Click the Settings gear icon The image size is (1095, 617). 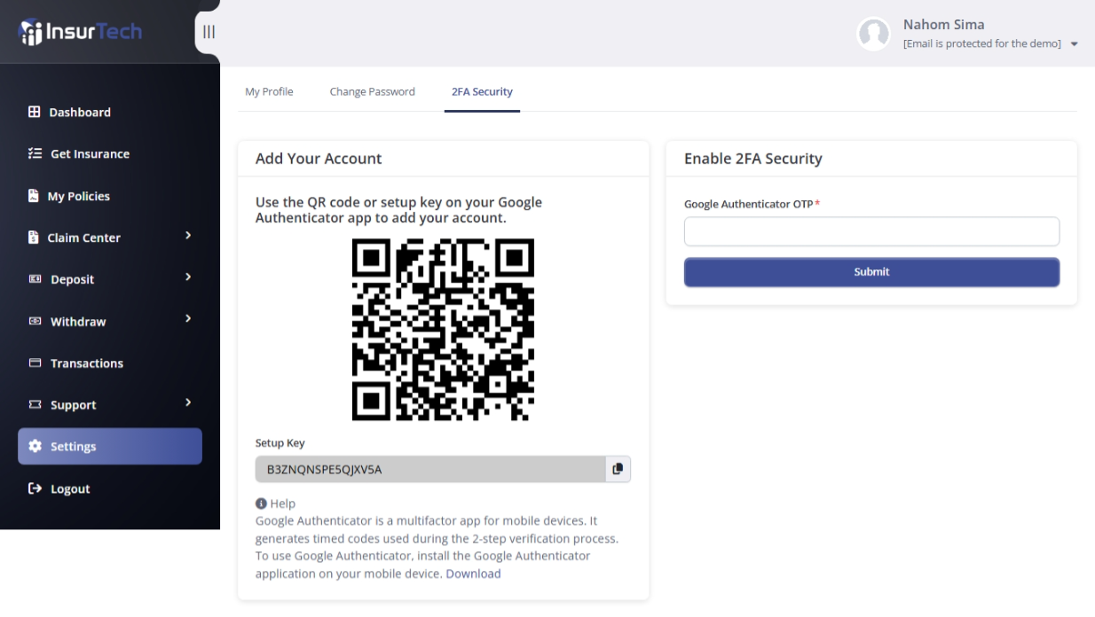[35, 447]
